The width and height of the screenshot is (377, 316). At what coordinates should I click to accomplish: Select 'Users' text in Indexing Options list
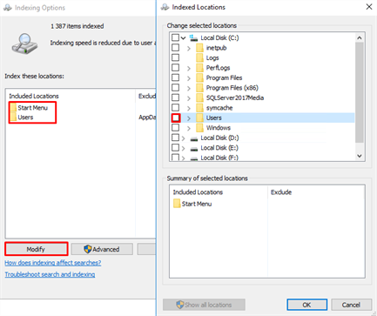tap(25, 118)
